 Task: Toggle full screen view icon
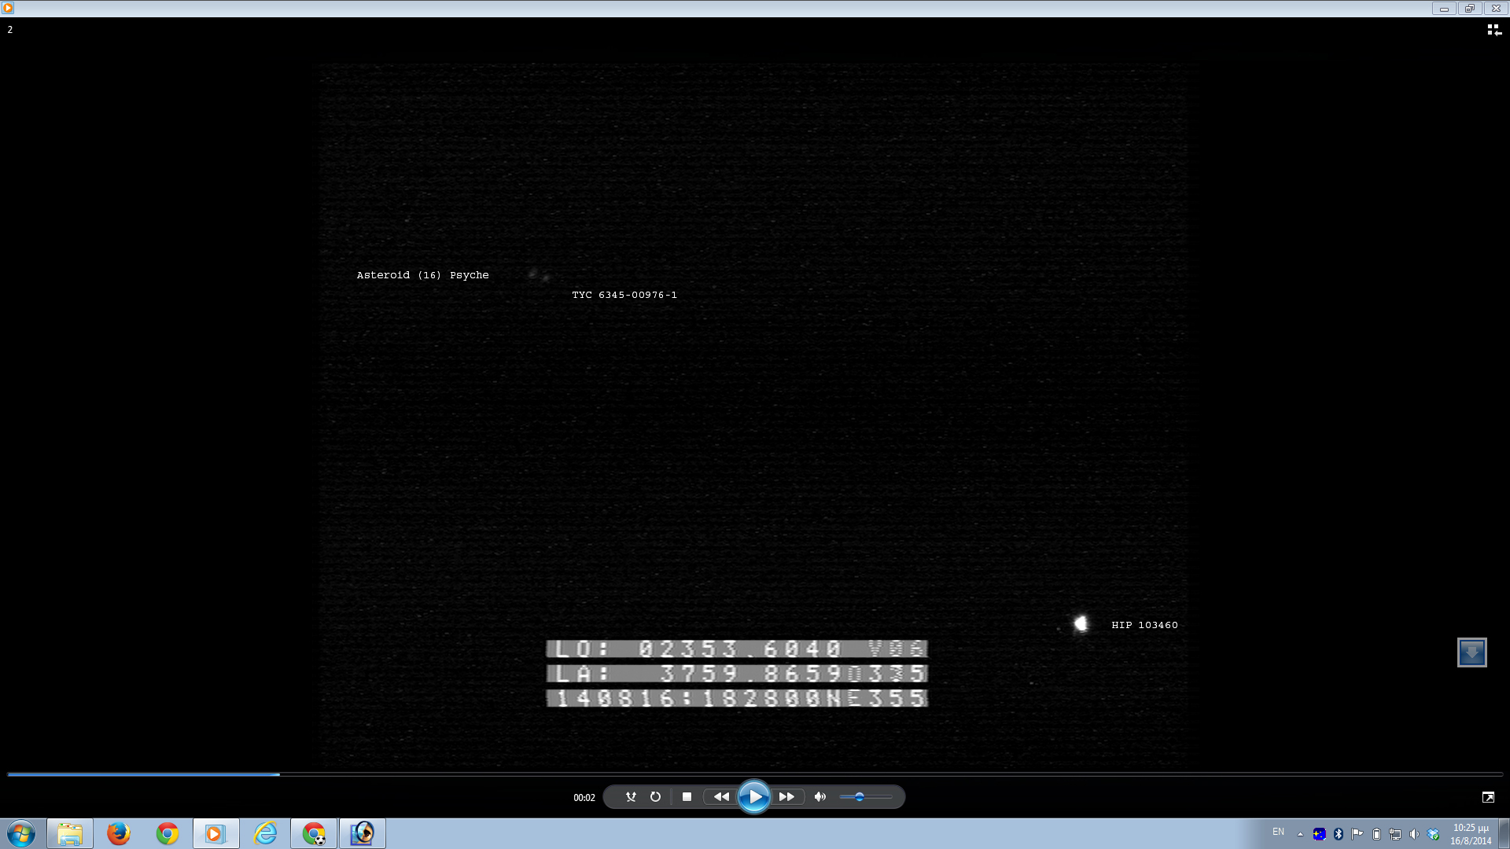[1488, 797]
